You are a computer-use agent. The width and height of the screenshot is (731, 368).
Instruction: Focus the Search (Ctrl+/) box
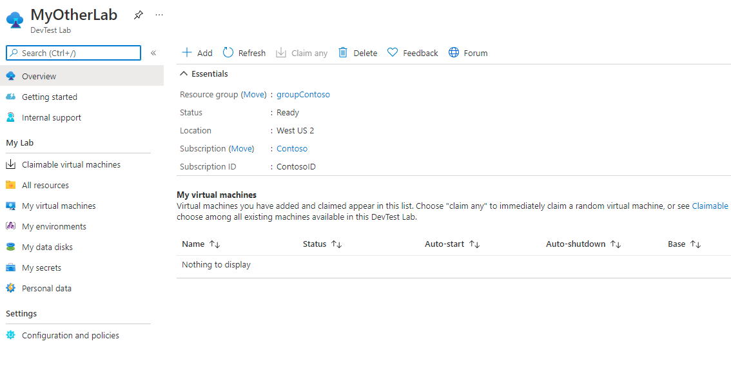[x=73, y=53]
